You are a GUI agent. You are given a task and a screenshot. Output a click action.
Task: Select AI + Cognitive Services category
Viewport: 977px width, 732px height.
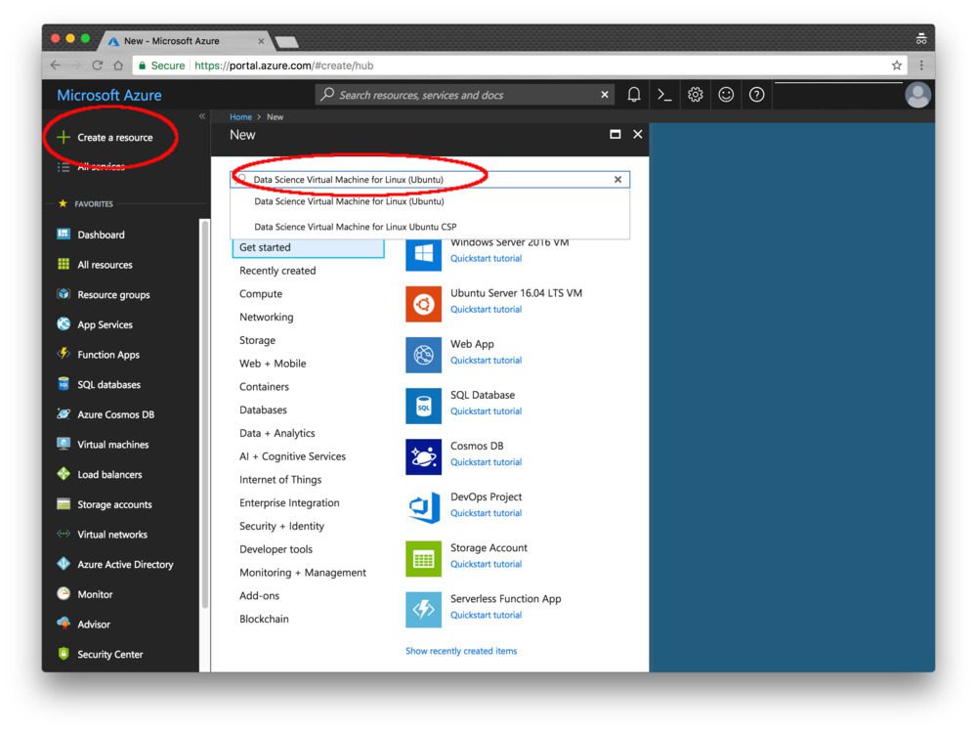pyautogui.click(x=292, y=456)
